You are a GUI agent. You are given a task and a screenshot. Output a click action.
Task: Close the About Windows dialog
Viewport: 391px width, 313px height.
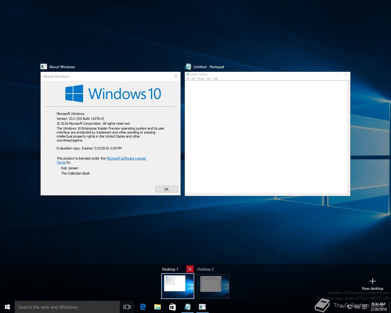tap(176, 76)
